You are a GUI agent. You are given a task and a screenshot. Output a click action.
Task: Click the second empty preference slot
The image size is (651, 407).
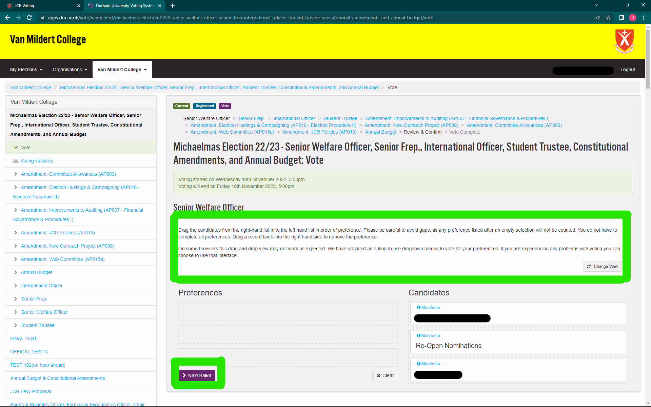(x=288, y=334)
